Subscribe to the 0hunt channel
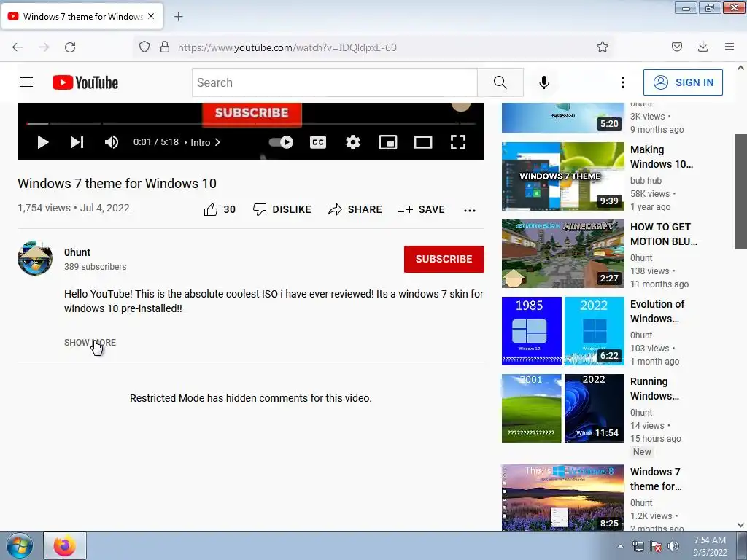Image resolution: width=747 pixels, height=560 pixels. pos(444,259)
